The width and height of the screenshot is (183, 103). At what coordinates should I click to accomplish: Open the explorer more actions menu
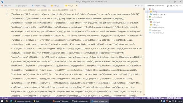[x=180, y=6]
